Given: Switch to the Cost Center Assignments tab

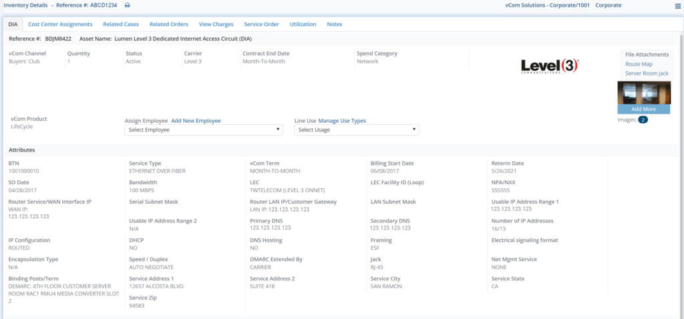Looking at the screenshot, I should pos(60,24).
